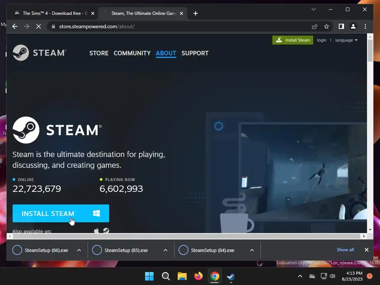Expand the language dropdown
The image size is (380, 285).
[346, 40]
